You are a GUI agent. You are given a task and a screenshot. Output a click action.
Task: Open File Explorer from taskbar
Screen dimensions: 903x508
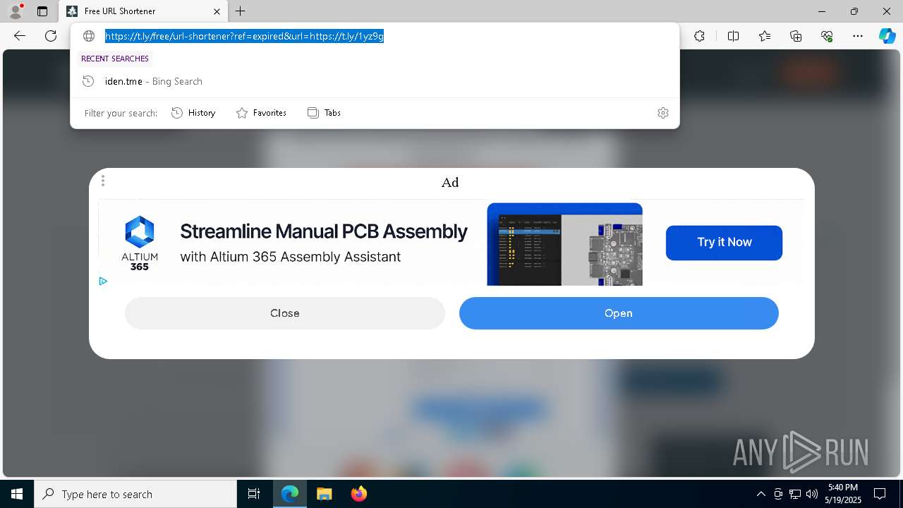[324, 494]
